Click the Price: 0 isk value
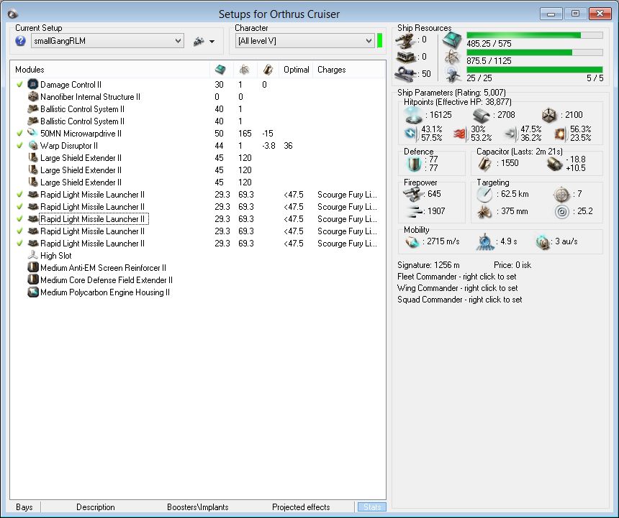The width and height of the screenshot is (619, 518). coord(512,265)
